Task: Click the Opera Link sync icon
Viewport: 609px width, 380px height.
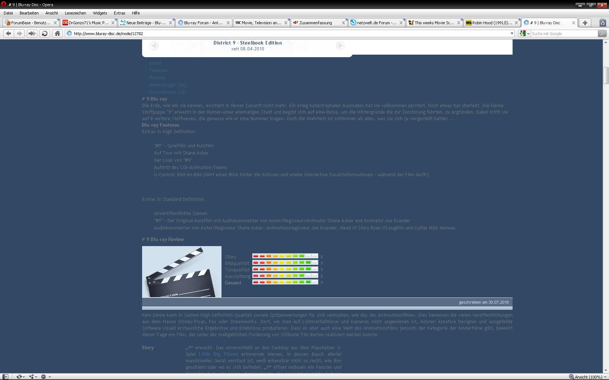Action: coord(19,377)
